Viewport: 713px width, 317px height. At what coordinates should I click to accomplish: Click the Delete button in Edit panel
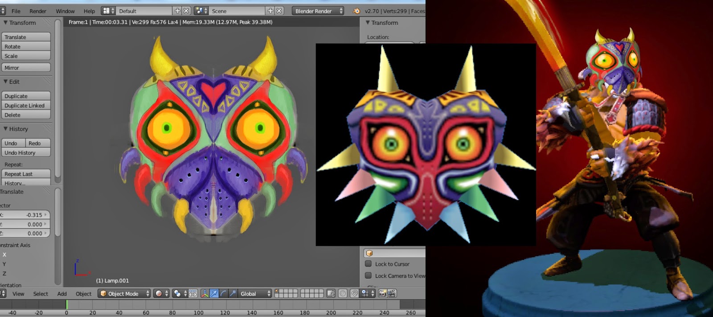(x=26, y=115)
